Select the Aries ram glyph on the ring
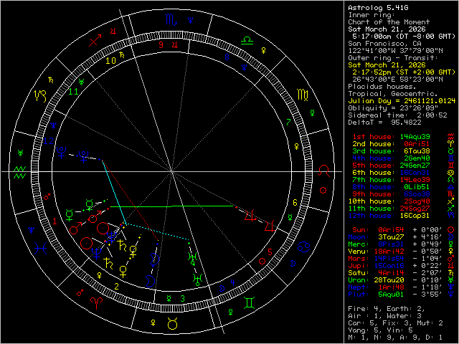 click(96, 304)
